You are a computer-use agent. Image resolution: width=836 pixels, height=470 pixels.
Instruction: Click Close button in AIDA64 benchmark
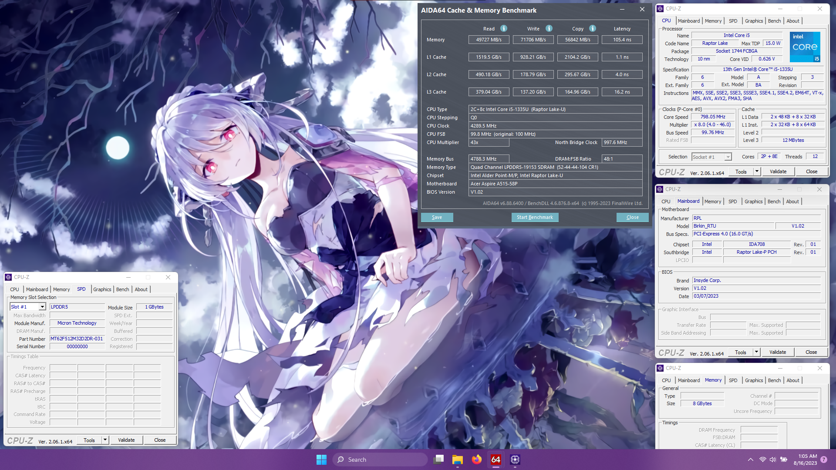633,217
